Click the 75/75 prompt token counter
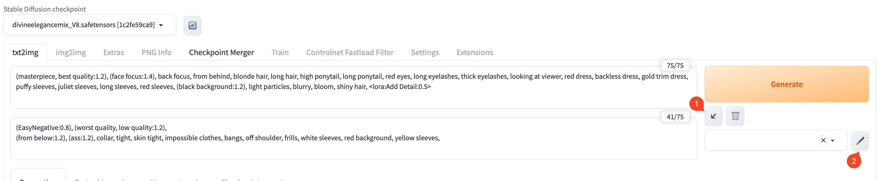 (675, 66)
